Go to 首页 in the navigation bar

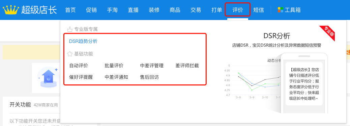(70, 10)
